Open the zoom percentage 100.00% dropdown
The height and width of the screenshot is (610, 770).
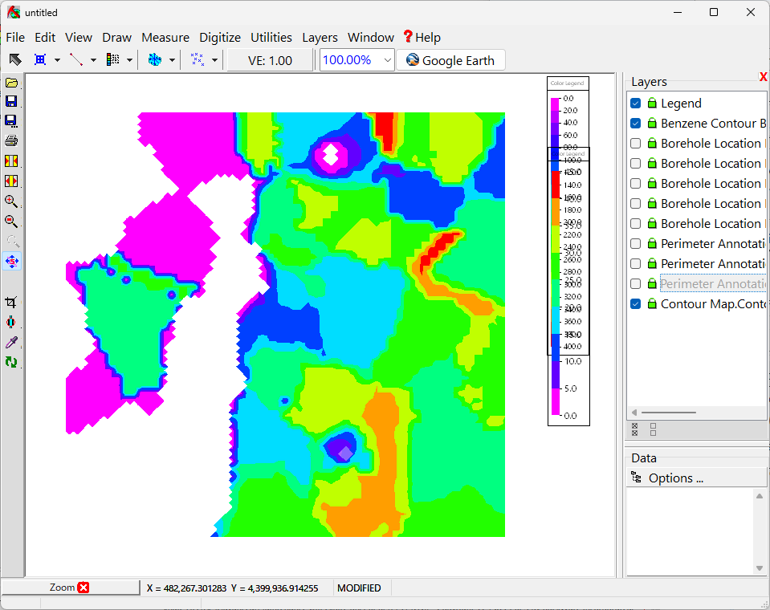tap(388, 60)
